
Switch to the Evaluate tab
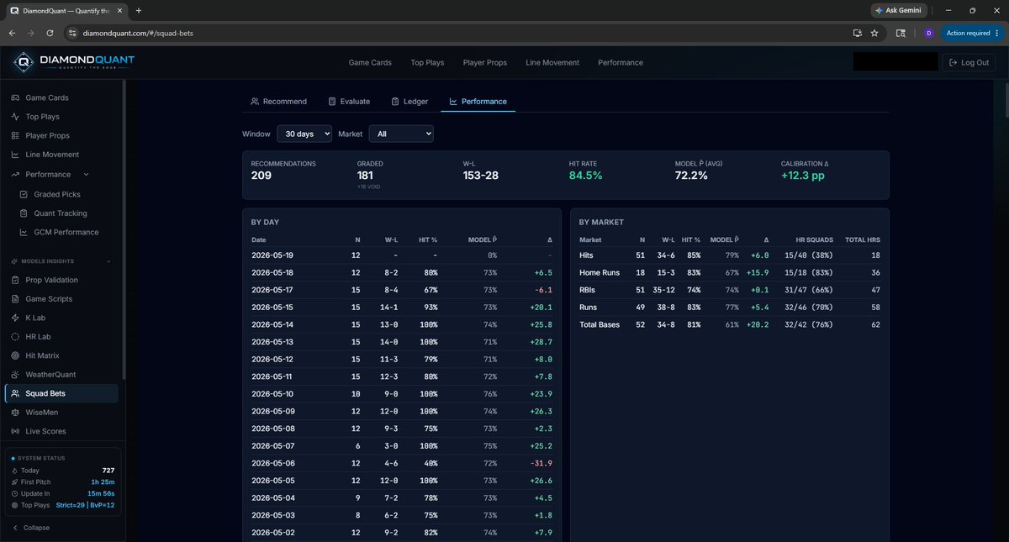(349, 102)
